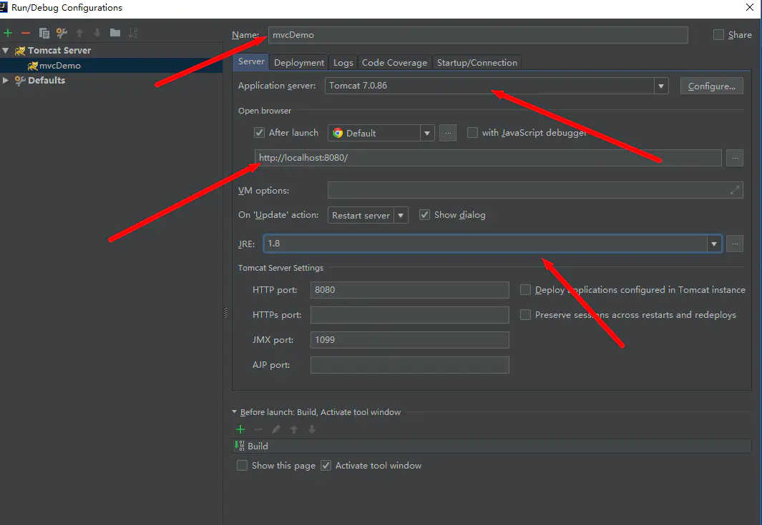Click the Tomcat Server tree icon
This screenshot has width=762, height=525.
20,51
